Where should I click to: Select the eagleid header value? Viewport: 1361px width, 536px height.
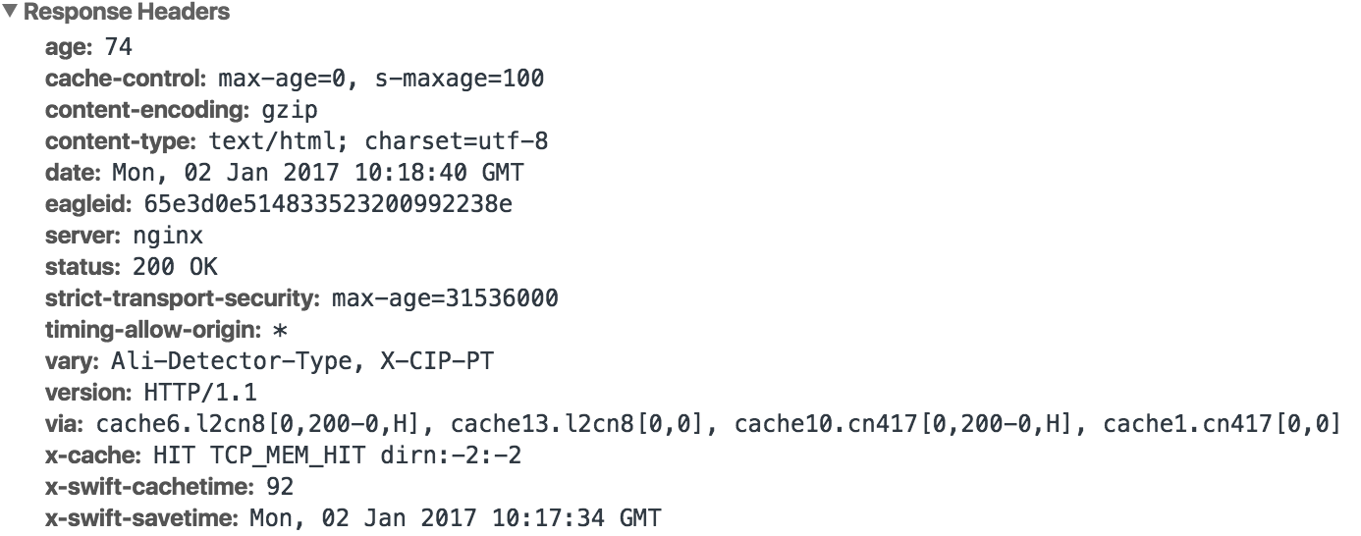point(328,203)
